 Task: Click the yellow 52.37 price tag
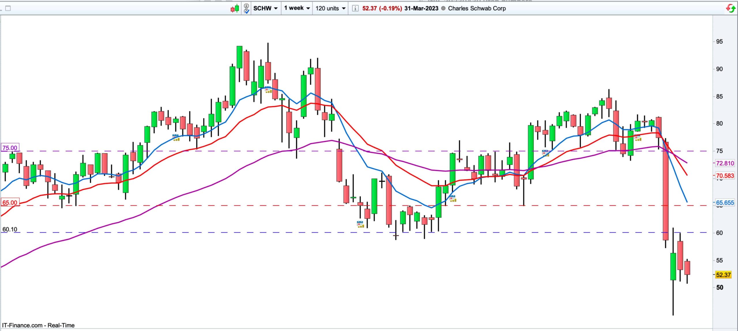(x=724, y=275)
